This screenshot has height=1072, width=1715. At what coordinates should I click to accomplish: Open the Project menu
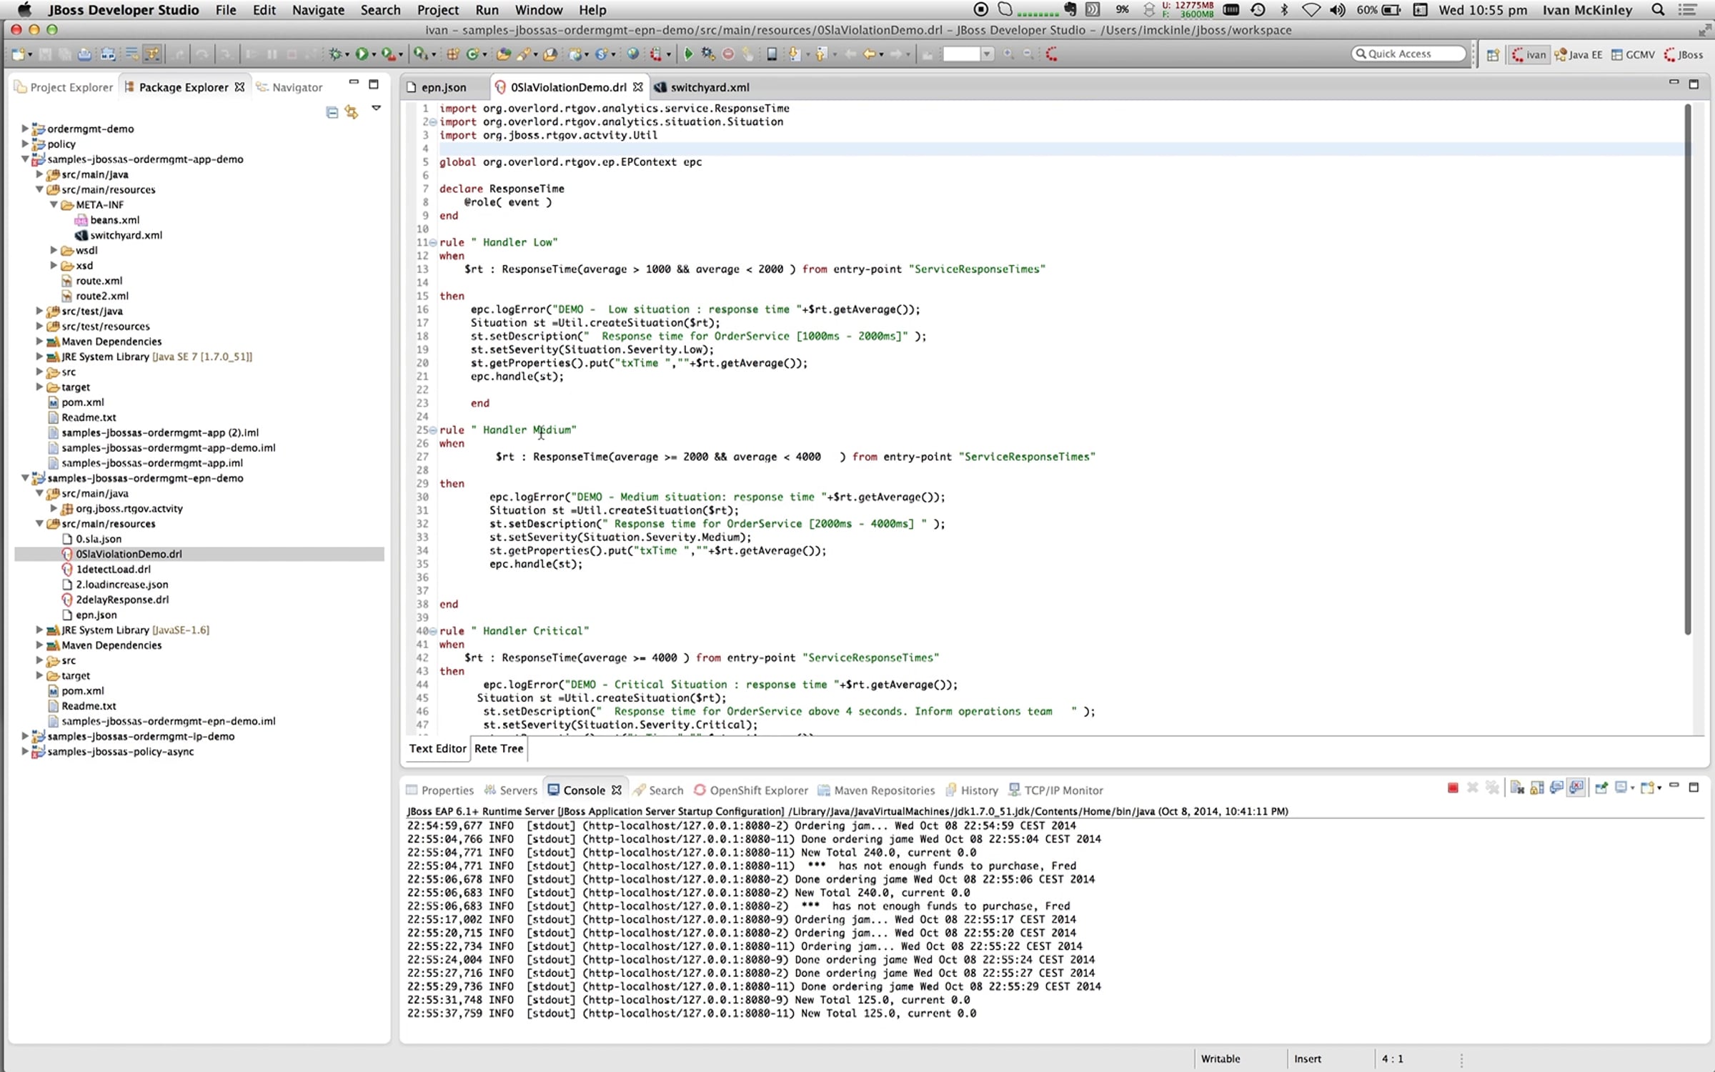pyautogui.click(x=437, y=10)
